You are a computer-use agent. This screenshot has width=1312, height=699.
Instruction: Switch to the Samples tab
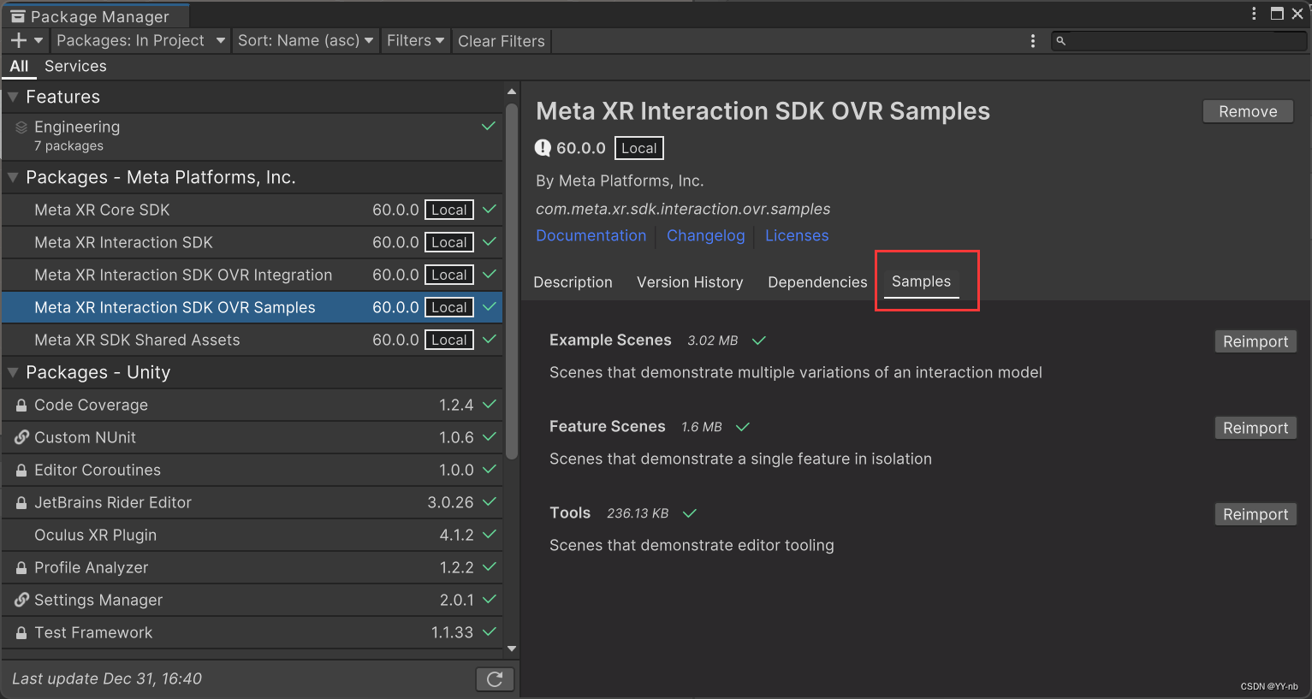921,281
